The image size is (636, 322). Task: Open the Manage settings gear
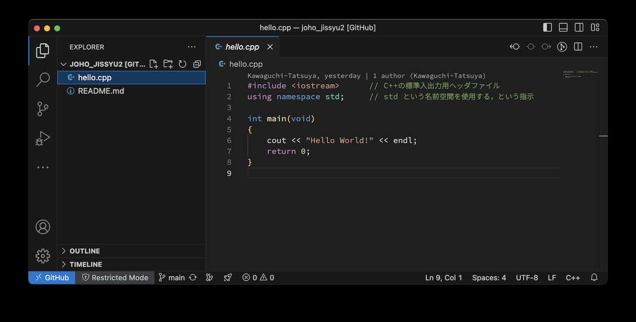pos(43,256)
